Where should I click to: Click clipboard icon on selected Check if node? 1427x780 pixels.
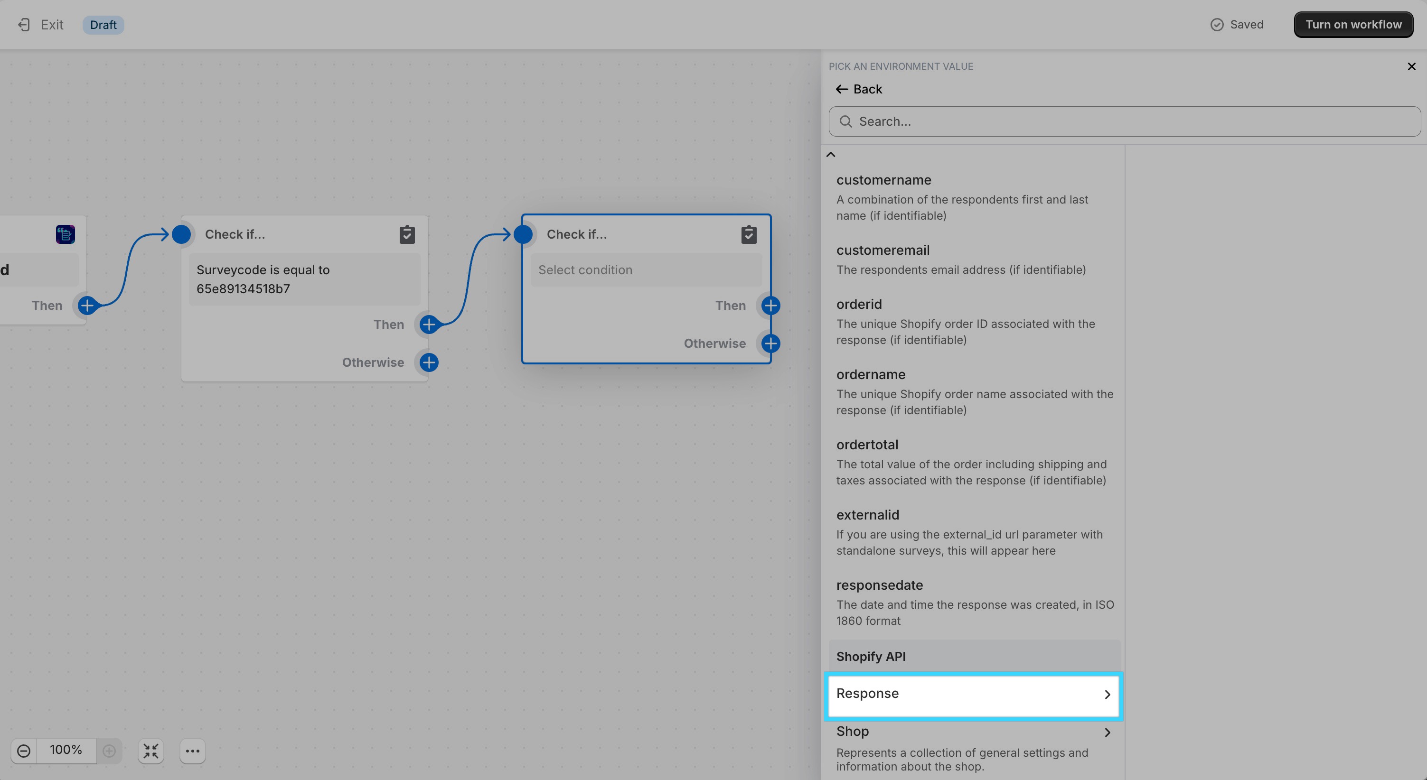(749, 234)
